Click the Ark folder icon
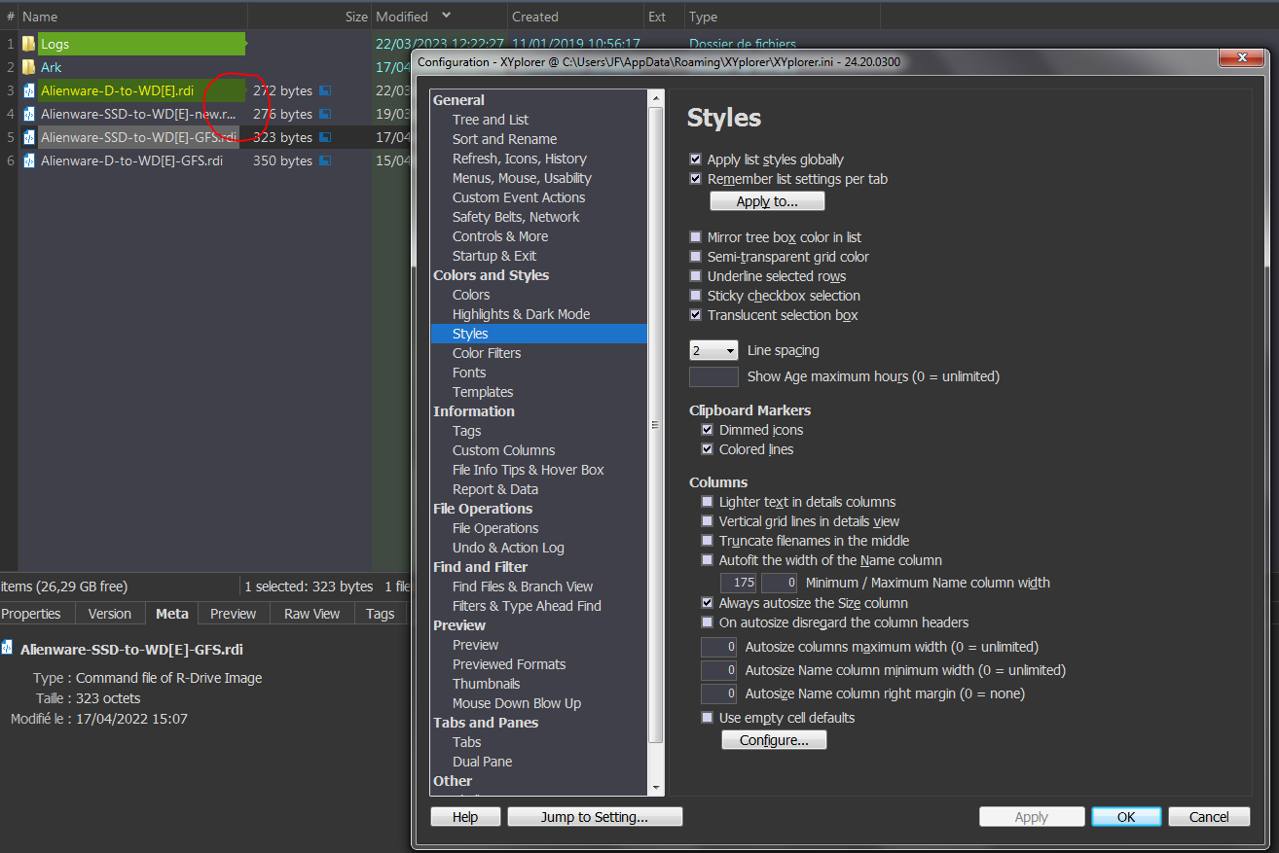1279x853 pixels. [x=29, y=67]
